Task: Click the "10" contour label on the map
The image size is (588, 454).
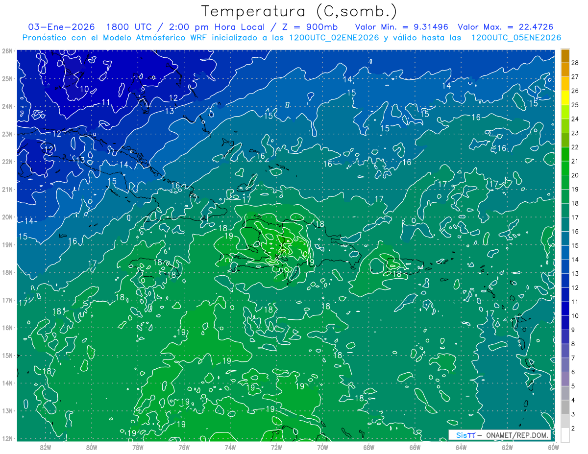Action: [85, 89]
